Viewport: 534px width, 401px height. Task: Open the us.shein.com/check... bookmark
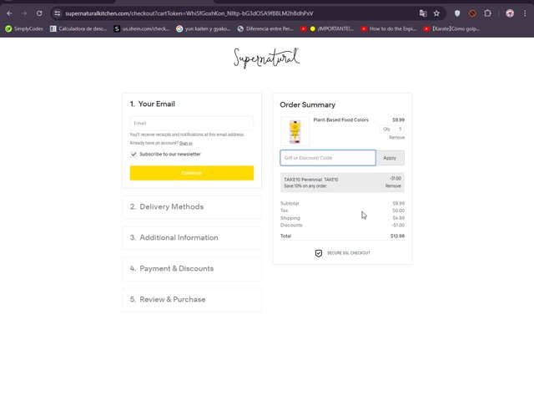[x=142, y=28]
